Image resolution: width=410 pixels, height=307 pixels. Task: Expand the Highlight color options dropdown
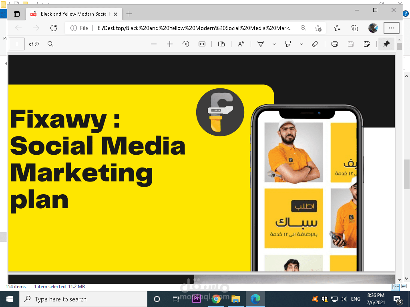(x=301, y=44)
